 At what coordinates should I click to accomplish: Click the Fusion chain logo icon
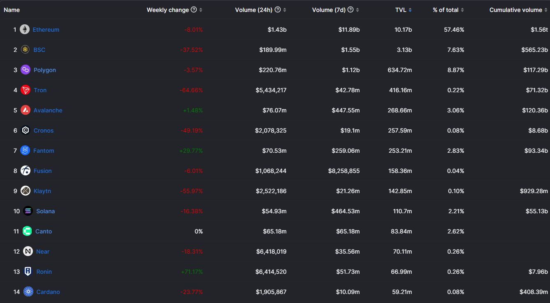(26, 171)
